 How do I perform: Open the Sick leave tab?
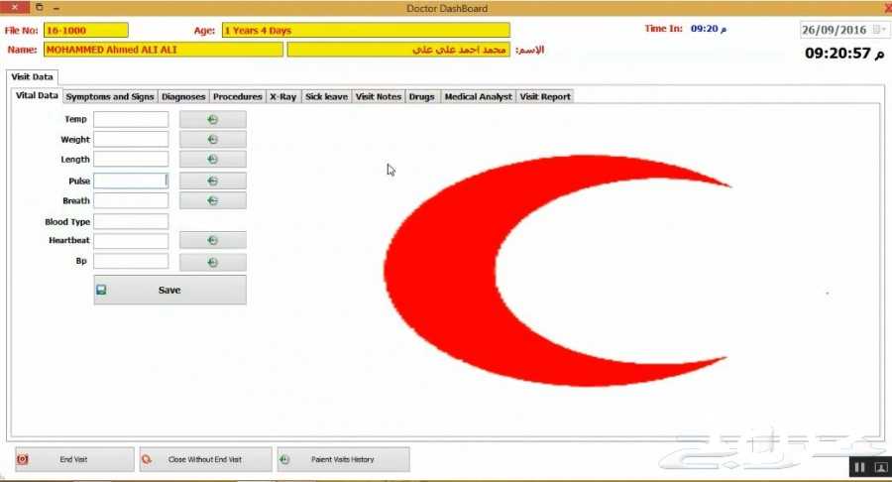click(326, 97)
